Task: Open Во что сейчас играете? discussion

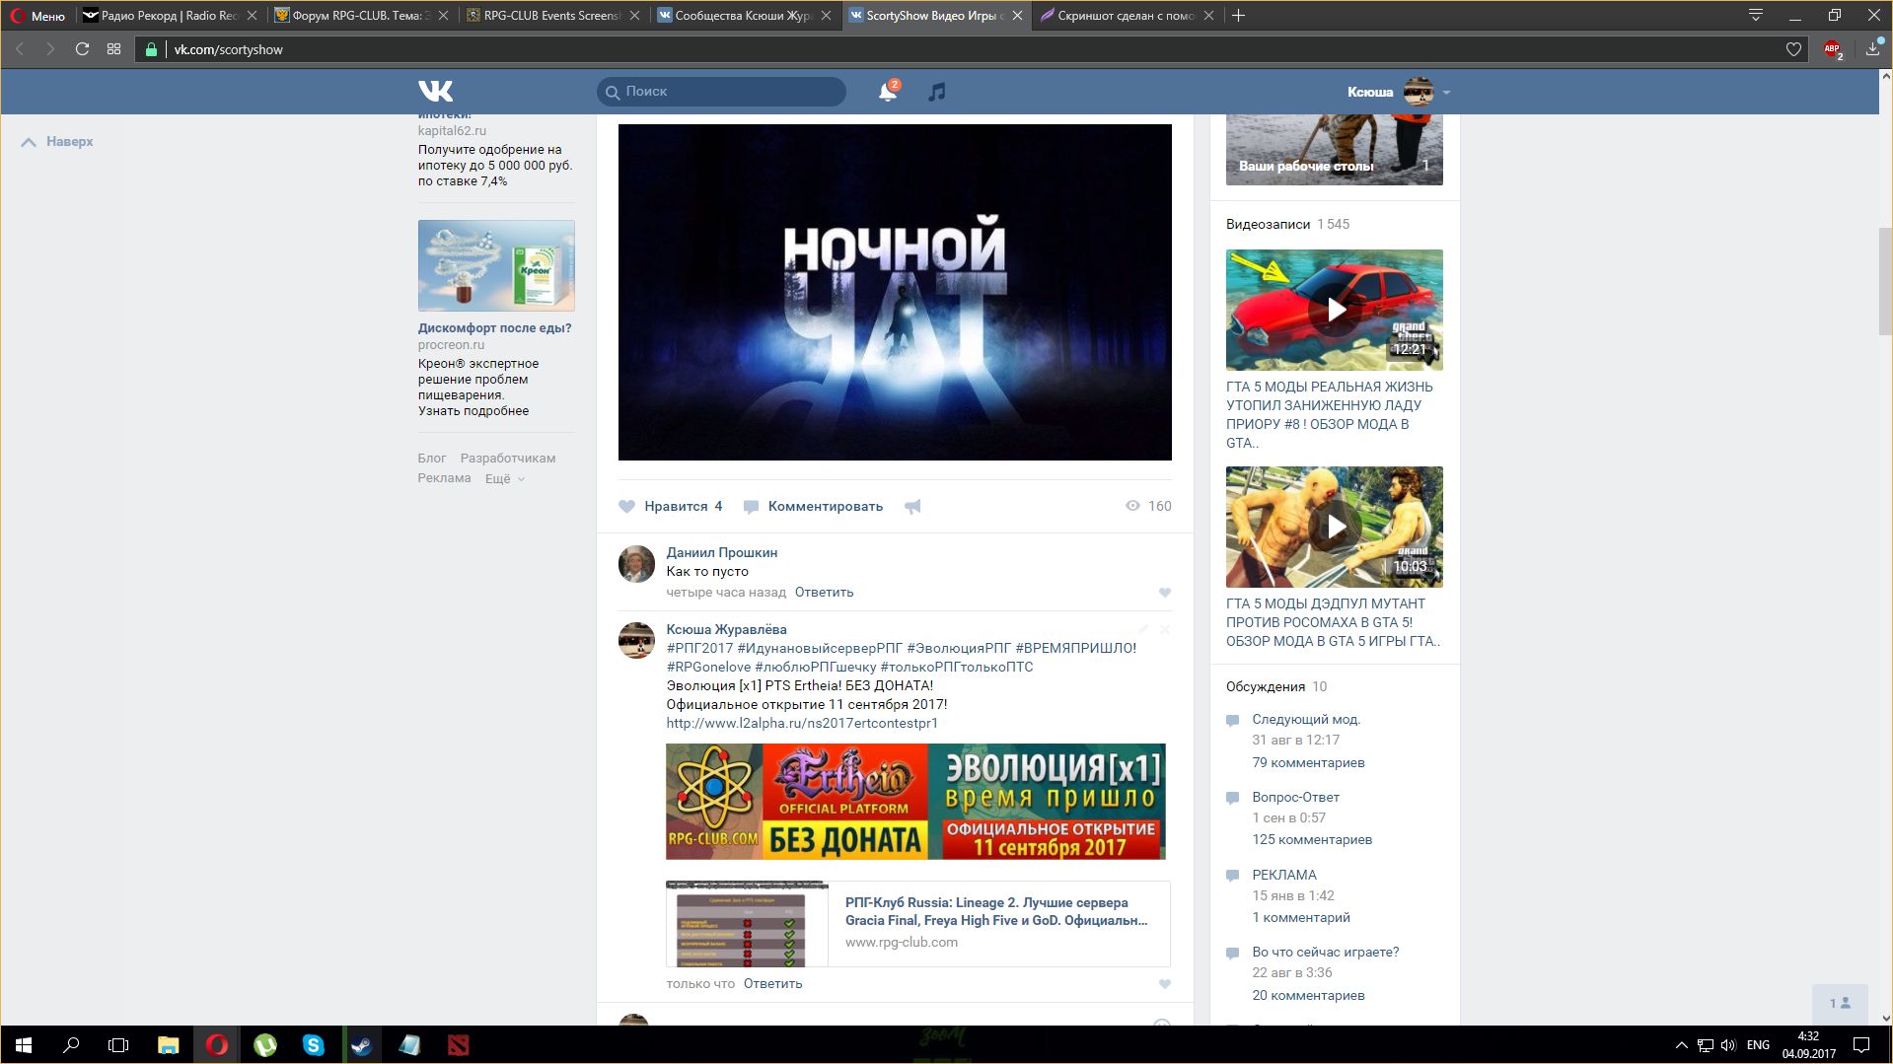Action: [1325, 952]
